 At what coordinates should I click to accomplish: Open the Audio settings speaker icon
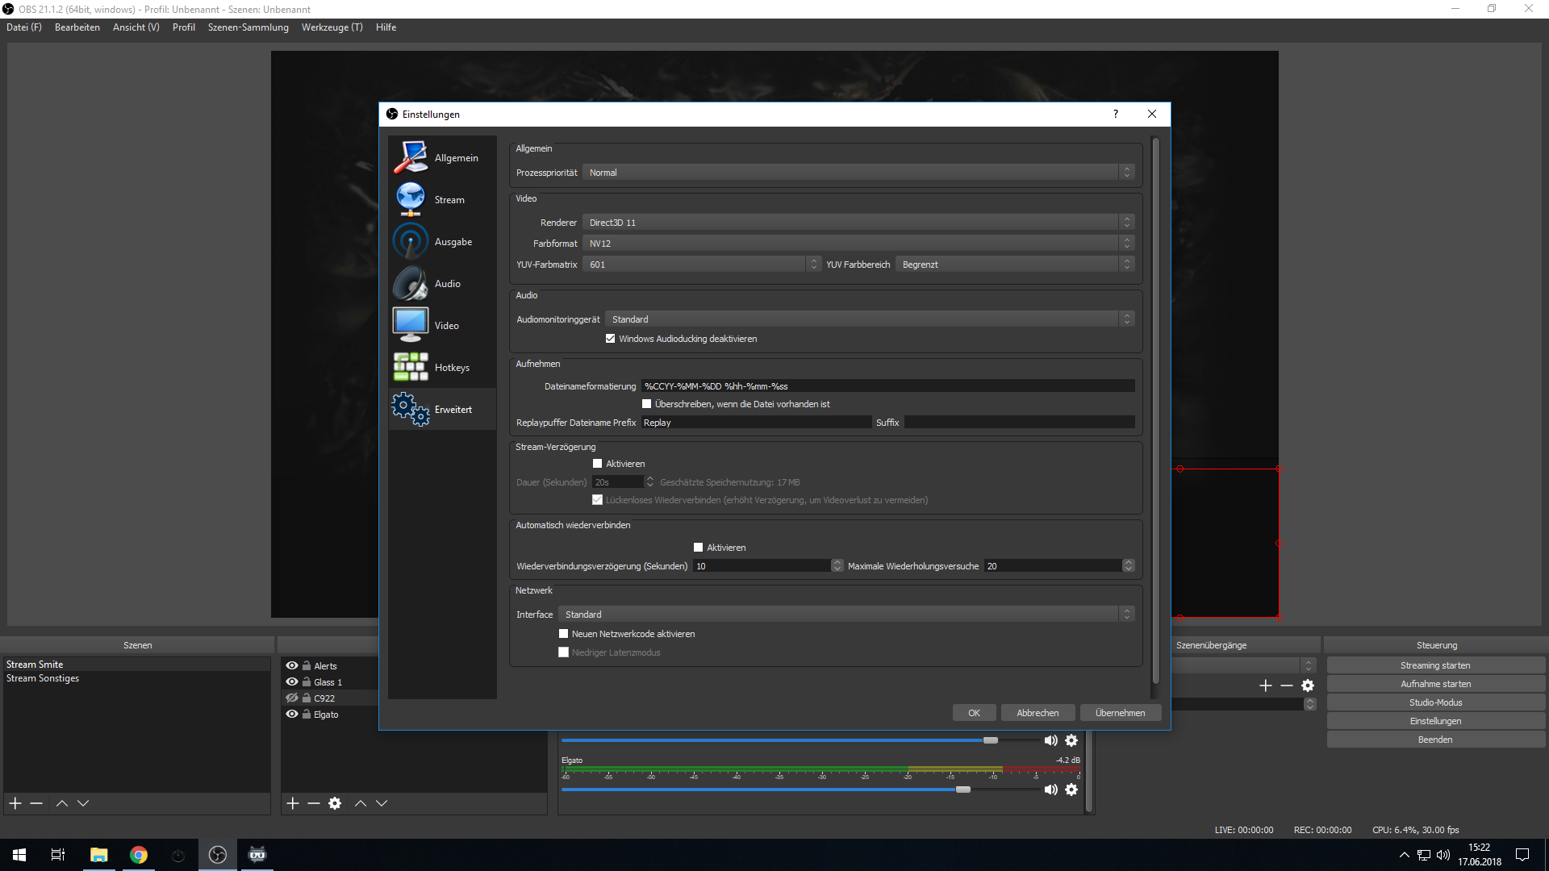pyautogui.click(x=411, y=283)
